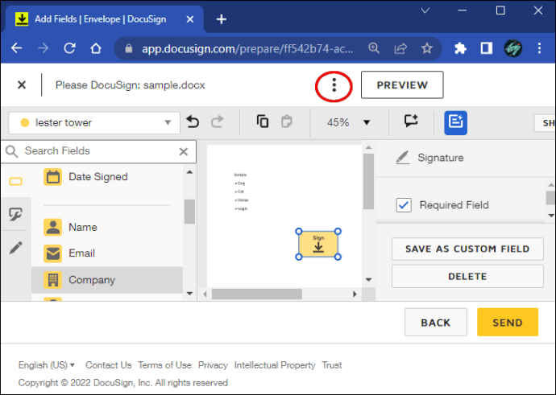Open the tab search chevron
The height and width of the screenshot is (395, 556).
tap(425, 10)
